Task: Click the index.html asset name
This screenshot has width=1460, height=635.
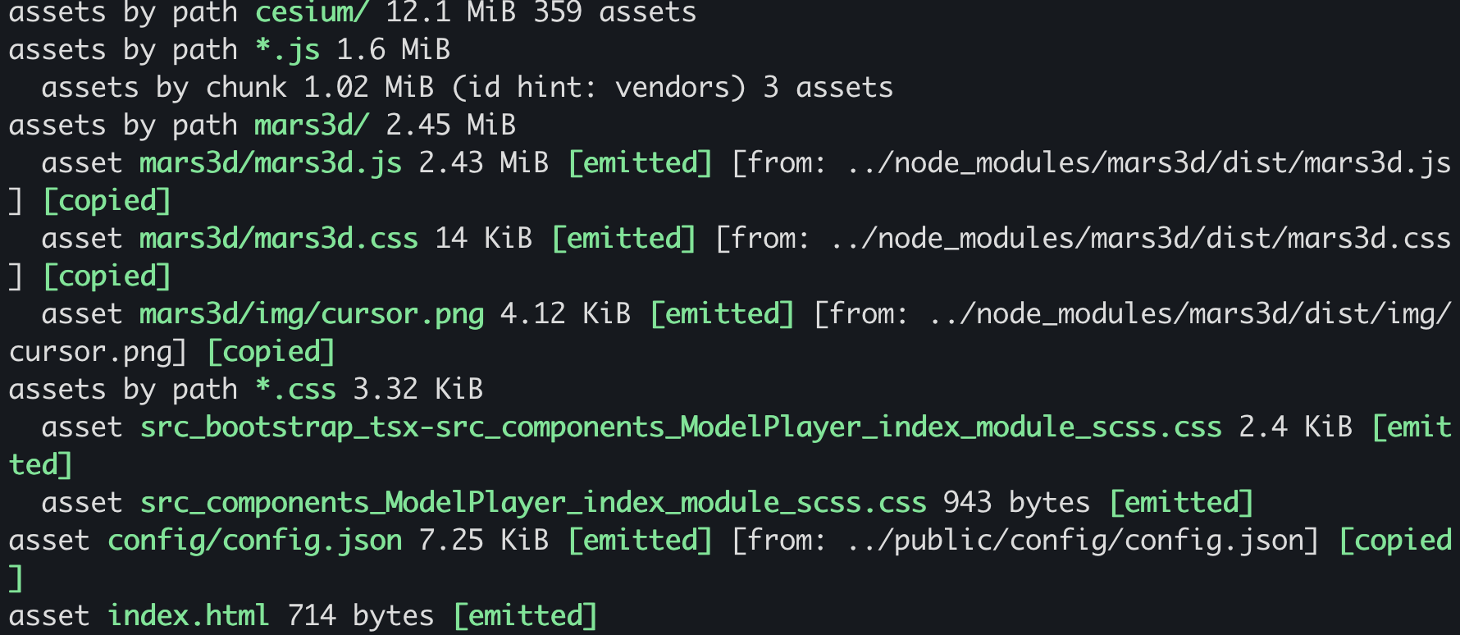Action: click(x=189, y=616)
